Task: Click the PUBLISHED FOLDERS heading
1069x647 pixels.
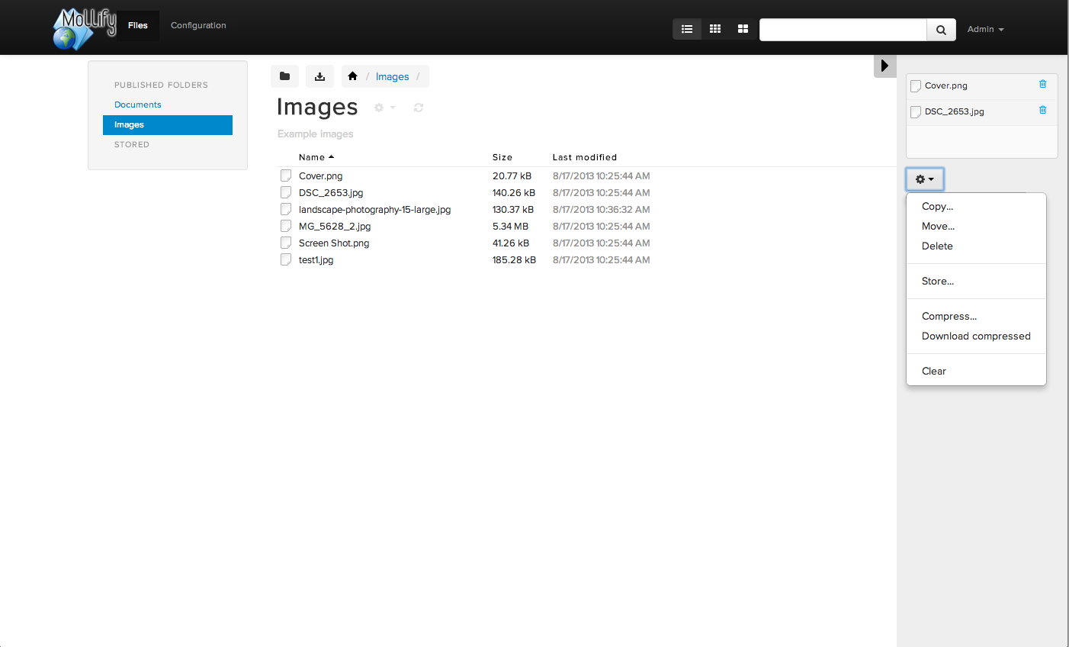Action: click(161, 85)
